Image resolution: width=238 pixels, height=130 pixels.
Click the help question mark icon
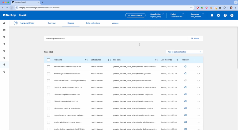[225, 15]
